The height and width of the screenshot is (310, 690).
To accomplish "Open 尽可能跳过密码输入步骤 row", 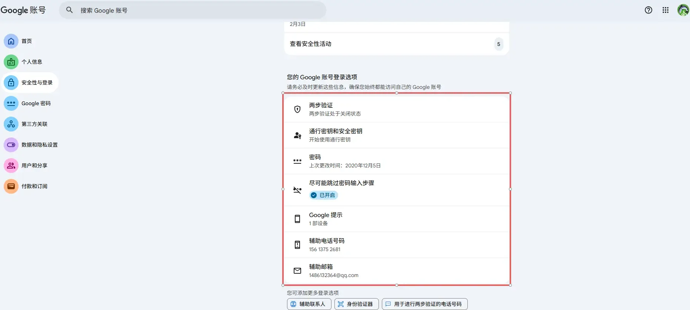I will tap(397, 190).
